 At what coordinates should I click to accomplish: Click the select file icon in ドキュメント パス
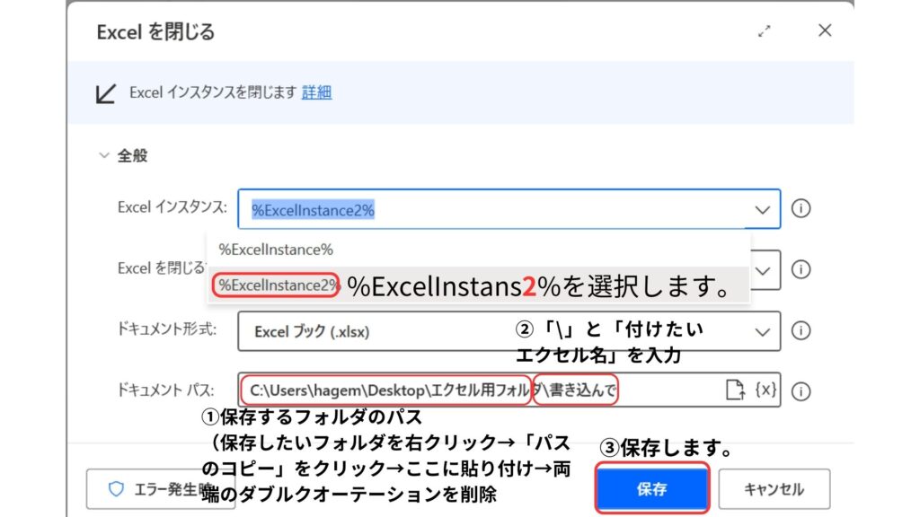(735, 390)
